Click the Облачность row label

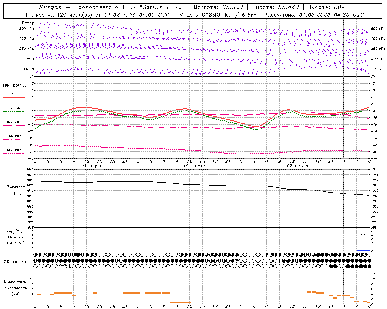[x=15, y=262]
